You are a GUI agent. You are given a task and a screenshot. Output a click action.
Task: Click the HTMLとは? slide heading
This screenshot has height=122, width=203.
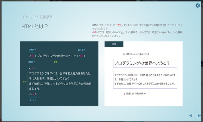click(35, 26)
